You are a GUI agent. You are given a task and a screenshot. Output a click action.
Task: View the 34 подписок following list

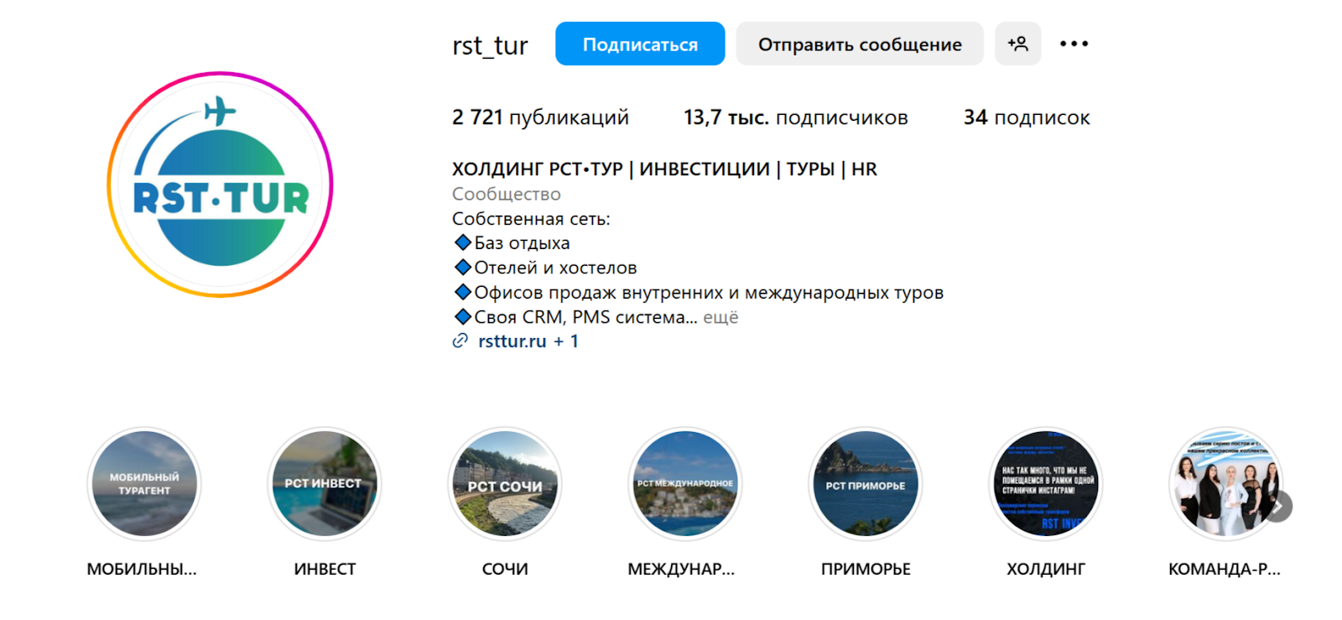click(x=1027, y=117)
